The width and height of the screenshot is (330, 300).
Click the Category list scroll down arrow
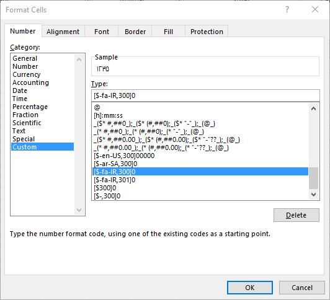(x=79, y=210)
